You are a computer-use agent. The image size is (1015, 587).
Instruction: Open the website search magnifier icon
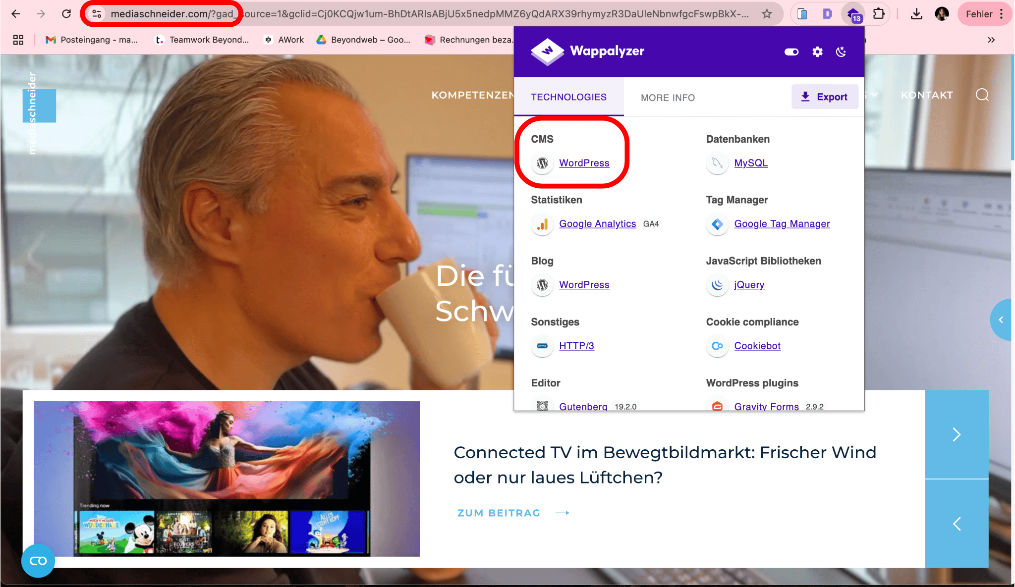point(982,95)
